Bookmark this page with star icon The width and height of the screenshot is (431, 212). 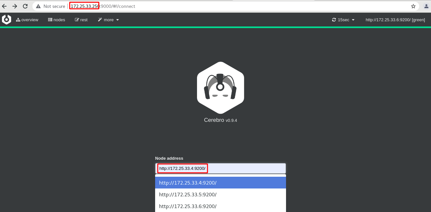click(413, 6)
